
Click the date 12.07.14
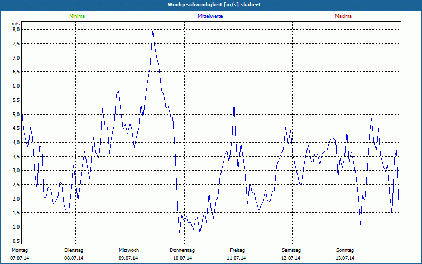(x=291, y=258)
